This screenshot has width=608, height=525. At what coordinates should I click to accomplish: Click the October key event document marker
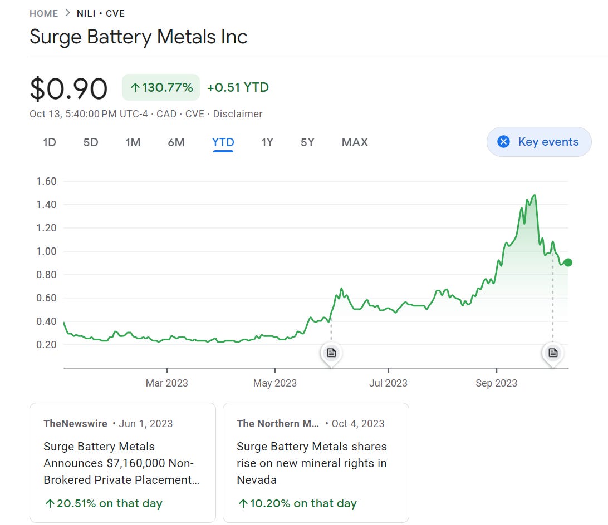[x=552, y=353]
